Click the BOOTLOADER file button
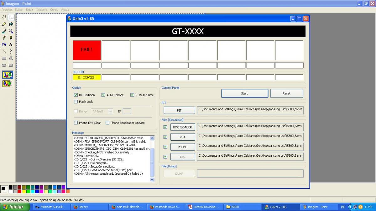Screen dimensions: 376x211 (x=183, y=127)
